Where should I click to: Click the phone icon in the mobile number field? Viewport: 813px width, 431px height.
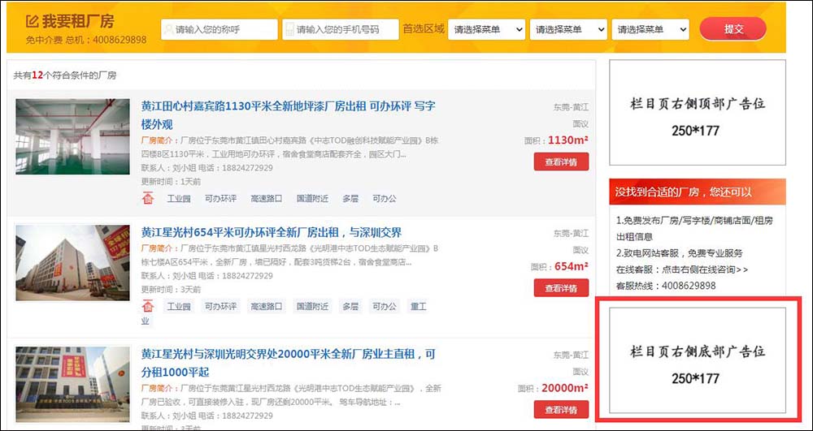290,29
